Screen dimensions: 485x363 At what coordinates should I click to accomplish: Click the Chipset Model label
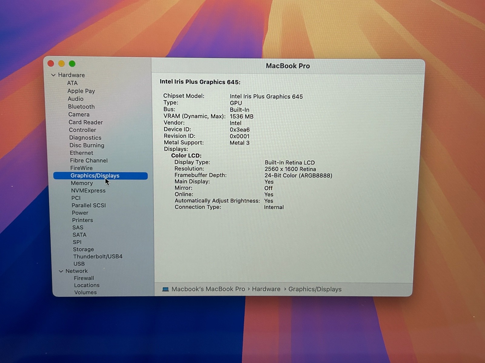(x=184, y=96)
